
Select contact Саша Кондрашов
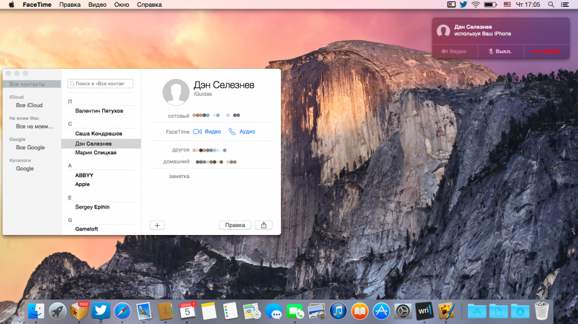point(98,134)
